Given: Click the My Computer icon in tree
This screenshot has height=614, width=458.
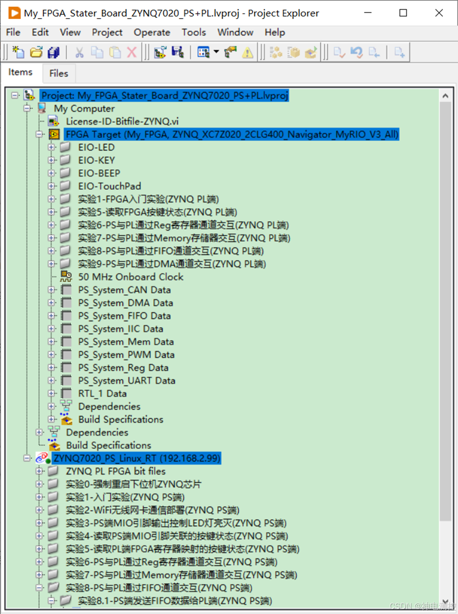Looking at the screenshot, I should click(42, 108).
